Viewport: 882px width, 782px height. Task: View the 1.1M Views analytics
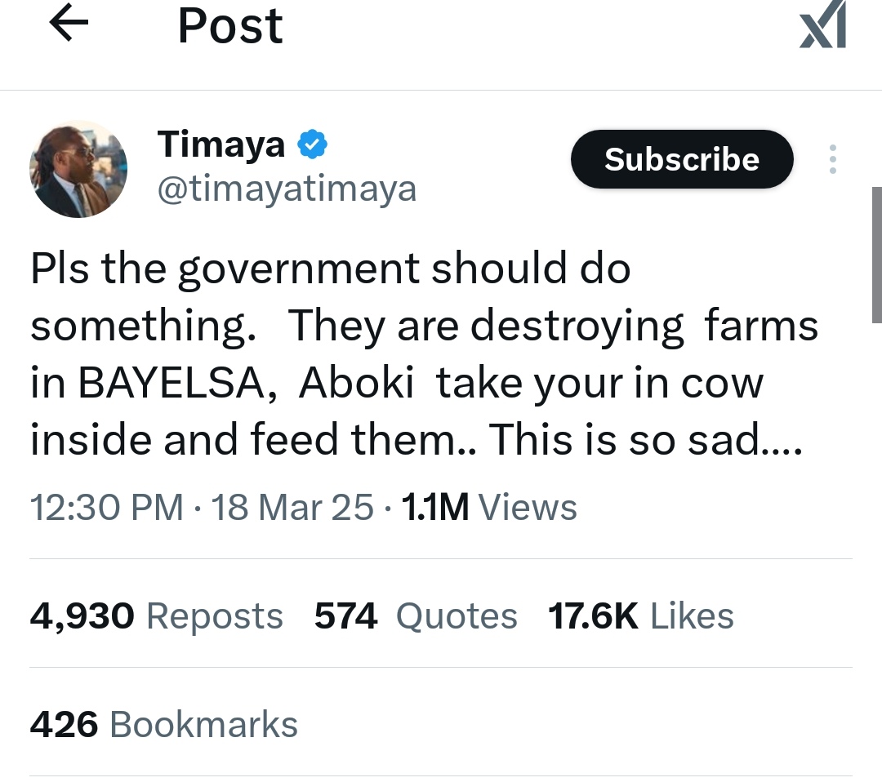[x=490, y=508]
